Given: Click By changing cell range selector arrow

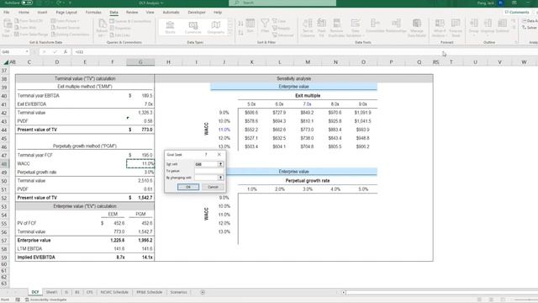Looking at the screenshot, I should (220, 178).
